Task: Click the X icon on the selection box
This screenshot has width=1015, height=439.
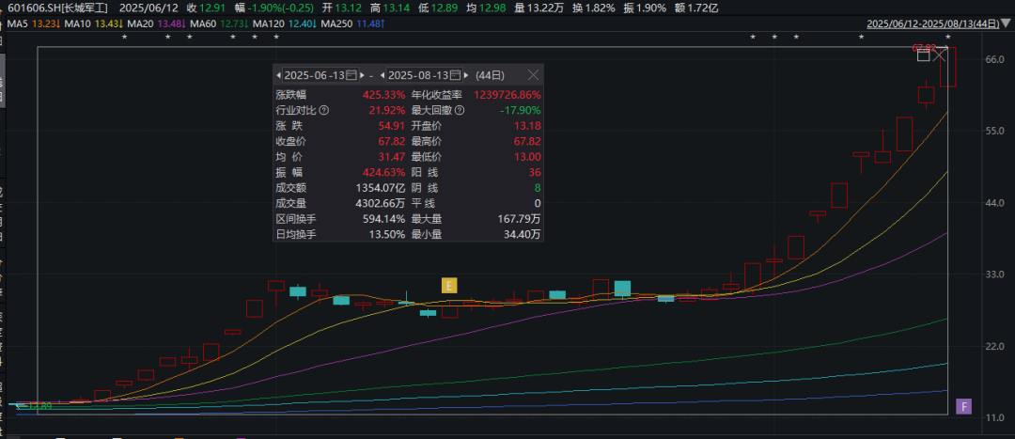Action: point(942,56)
